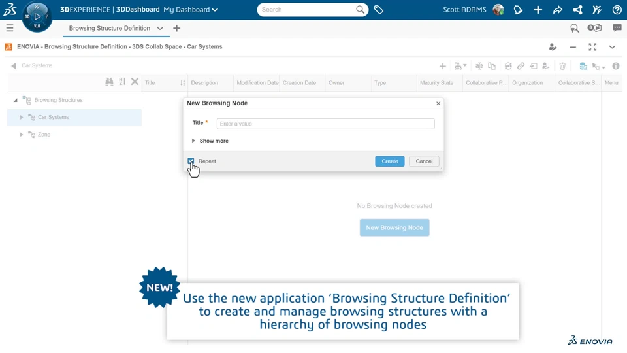627x353 pixels.
Task: Open the Help question mark icon
Action: 617,10
